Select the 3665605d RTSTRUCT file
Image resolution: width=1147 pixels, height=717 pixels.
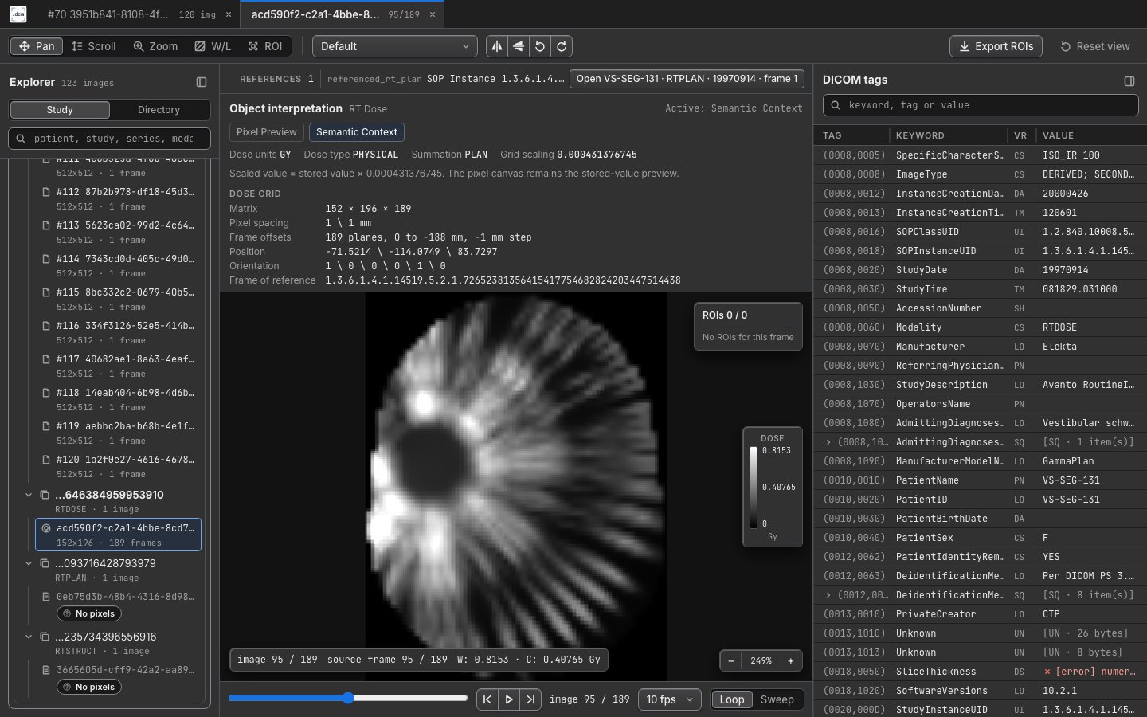click(x=118, y=670)
